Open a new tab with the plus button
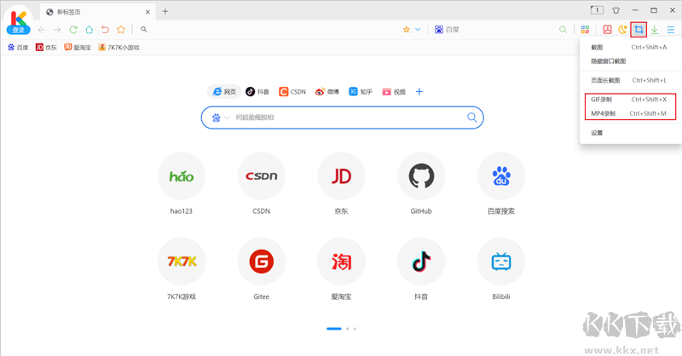Screen dimensions: 682x356 pyautogui.click(x=165, y=12)
